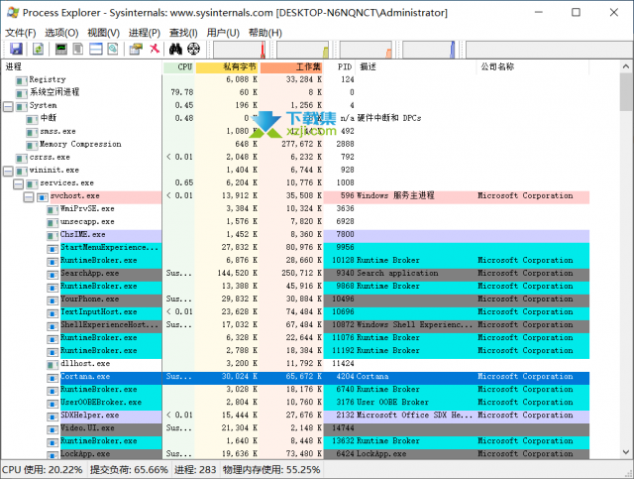The image size is (634, 479).
Task: Select the ChsIME.exe process row
Action: click(x=295, y=234)
